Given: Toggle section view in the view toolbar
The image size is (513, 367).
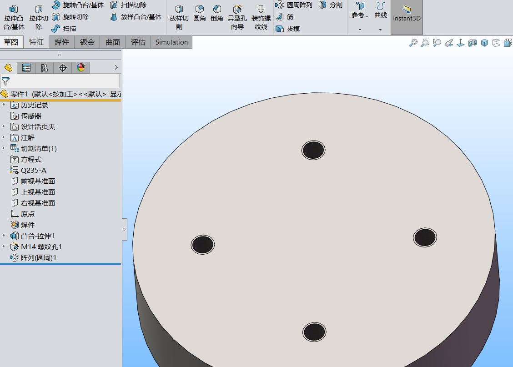Looking at the screenshot, I should 473,43.
